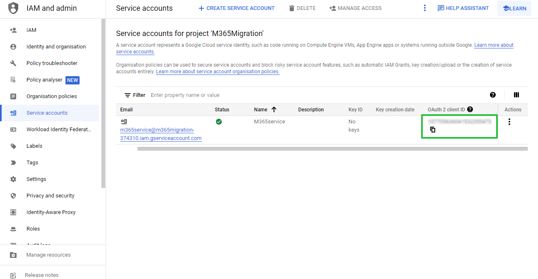Open Actions menu for M365service row

[509, 122]
